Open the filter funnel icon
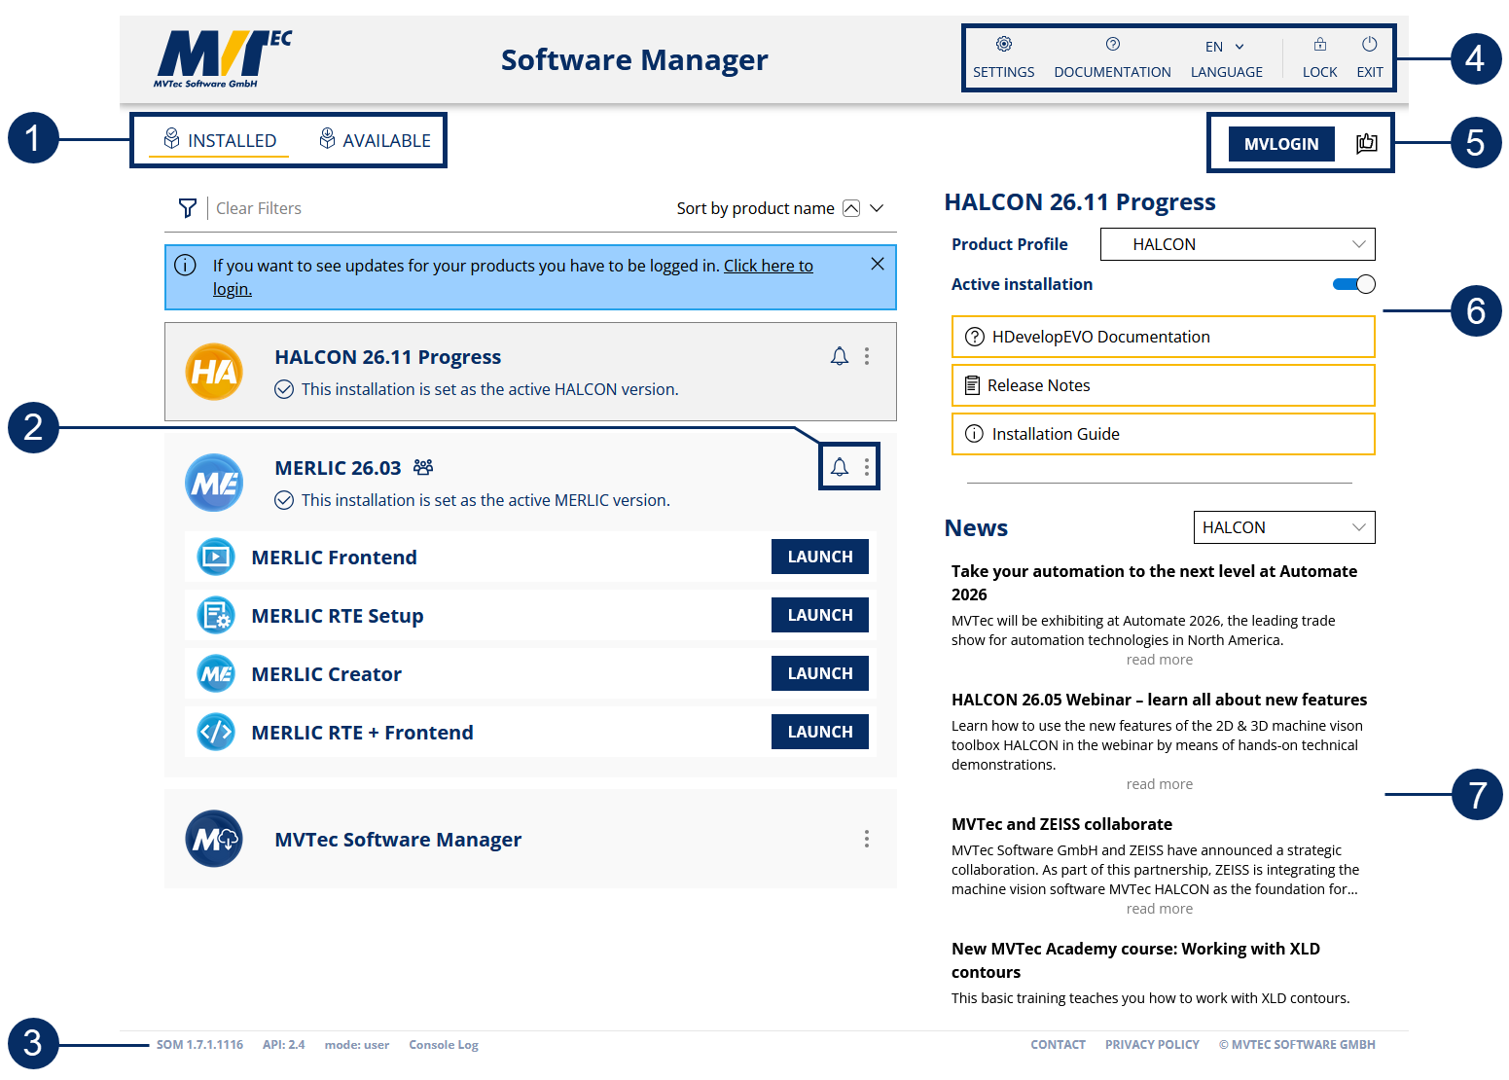The height and width of the screenshot is (1080, 1509). [x=187, y=208]
